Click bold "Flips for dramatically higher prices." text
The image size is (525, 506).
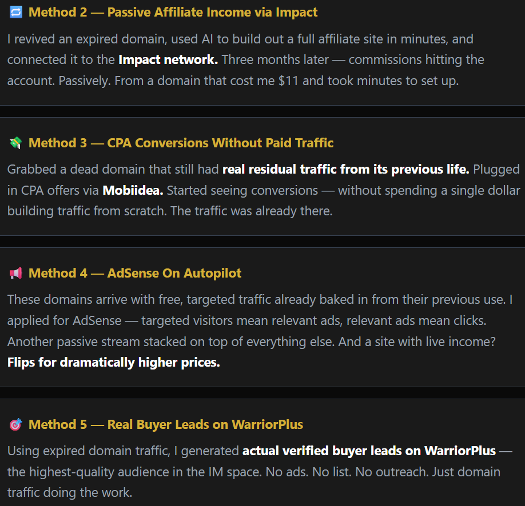point(113,363)
